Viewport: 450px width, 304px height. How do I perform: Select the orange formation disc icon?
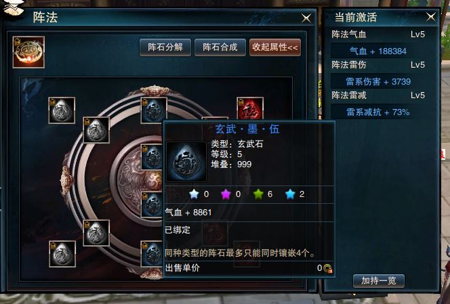(x=28, y=52)
